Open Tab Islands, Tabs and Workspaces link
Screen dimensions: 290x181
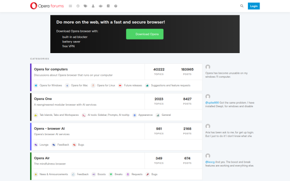point(59,115)
